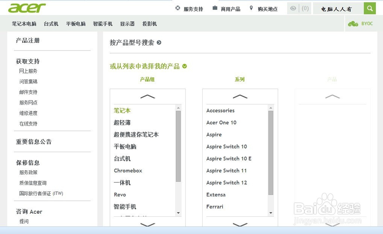The width and height of the screenshot is (383, 234).
Task: Open the 平板电脑 nav menu
Action: (x=76, y=24)
